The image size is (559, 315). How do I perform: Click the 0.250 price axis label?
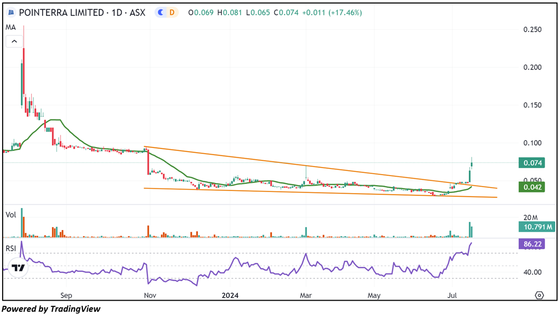(532, 30)
